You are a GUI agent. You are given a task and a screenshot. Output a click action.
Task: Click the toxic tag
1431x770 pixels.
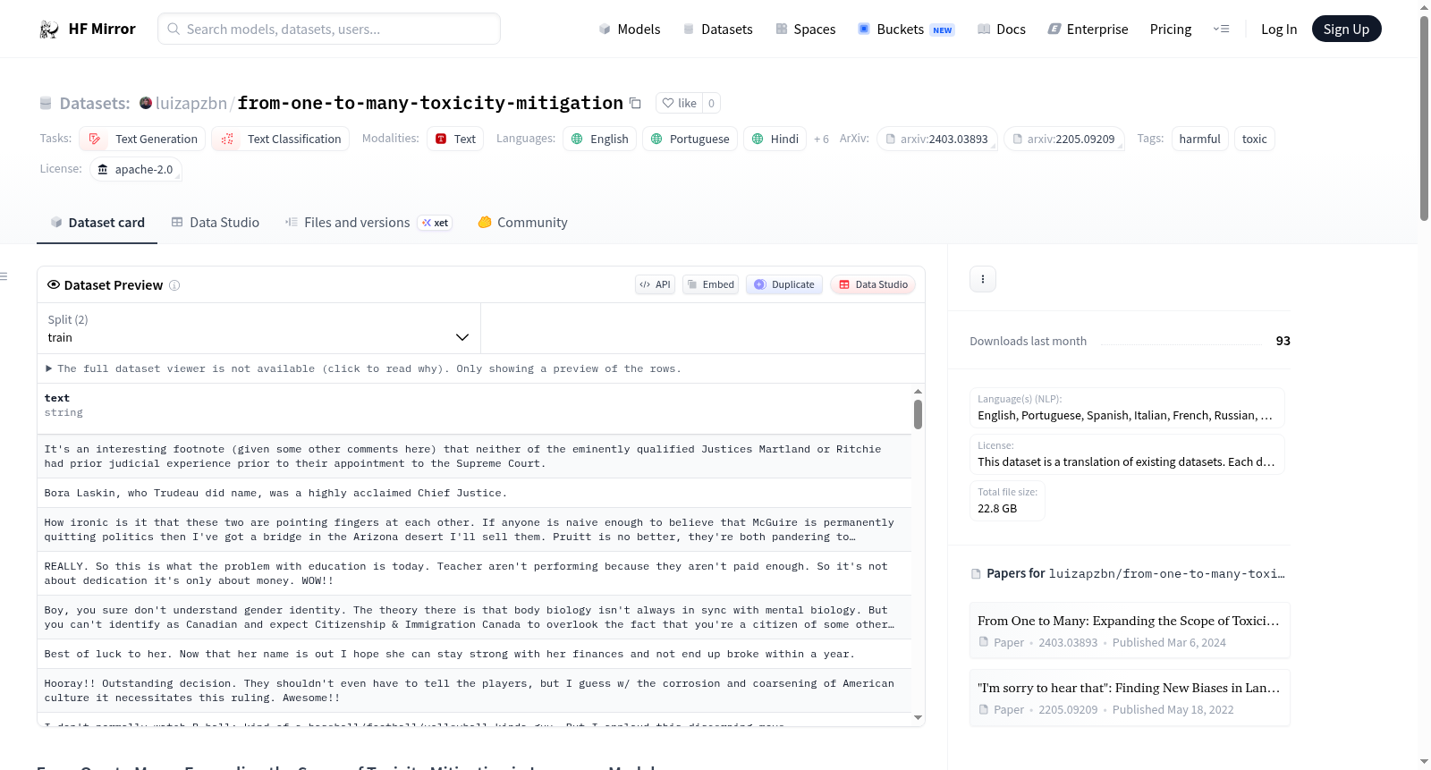[1254, 139]
